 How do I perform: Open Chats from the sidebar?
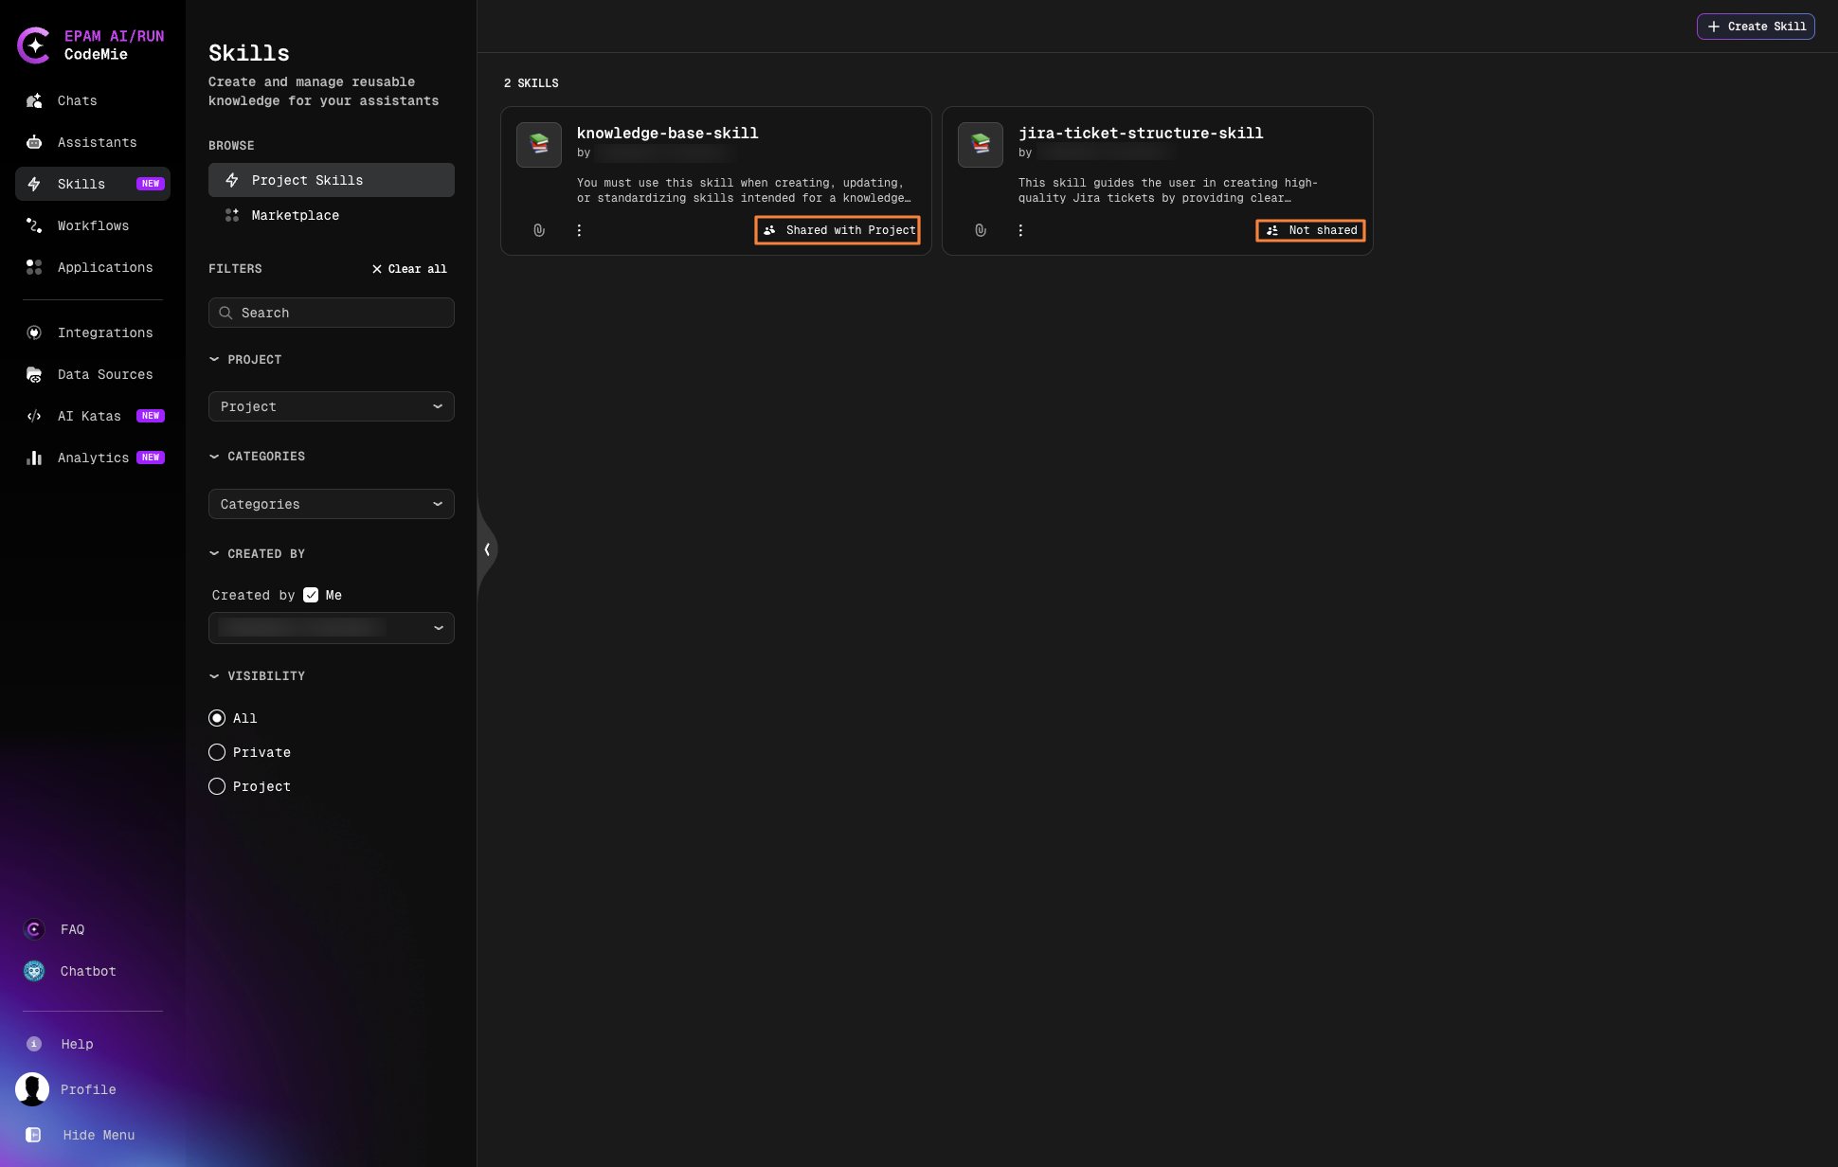click(x=93, y=100)
